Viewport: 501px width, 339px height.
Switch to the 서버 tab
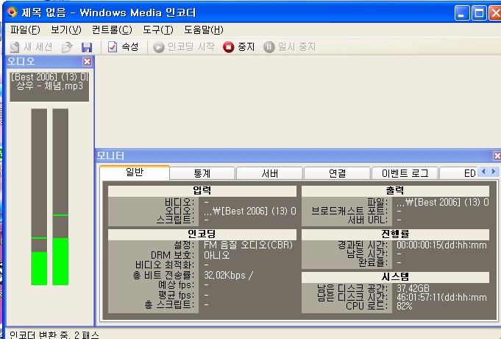(269, 173)
